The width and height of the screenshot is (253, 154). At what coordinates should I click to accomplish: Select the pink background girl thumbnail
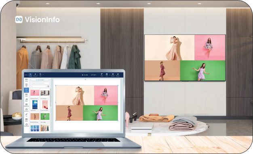click(x=35, y=93)
